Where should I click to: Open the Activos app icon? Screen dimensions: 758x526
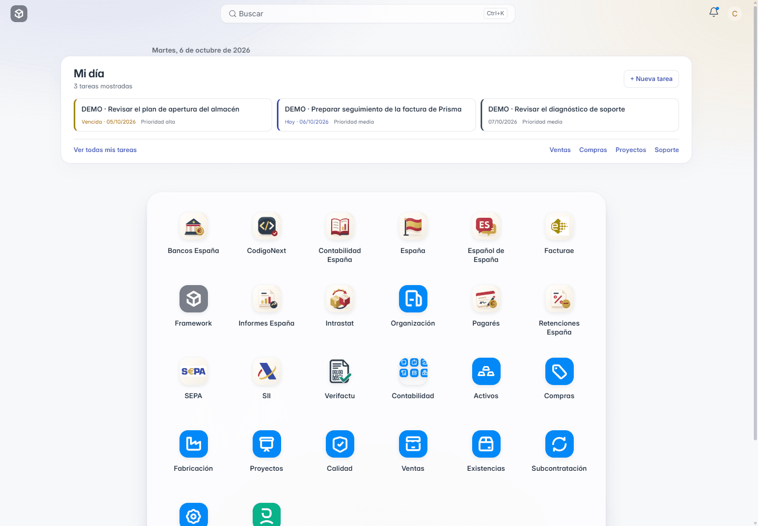(x=486, y=372)
